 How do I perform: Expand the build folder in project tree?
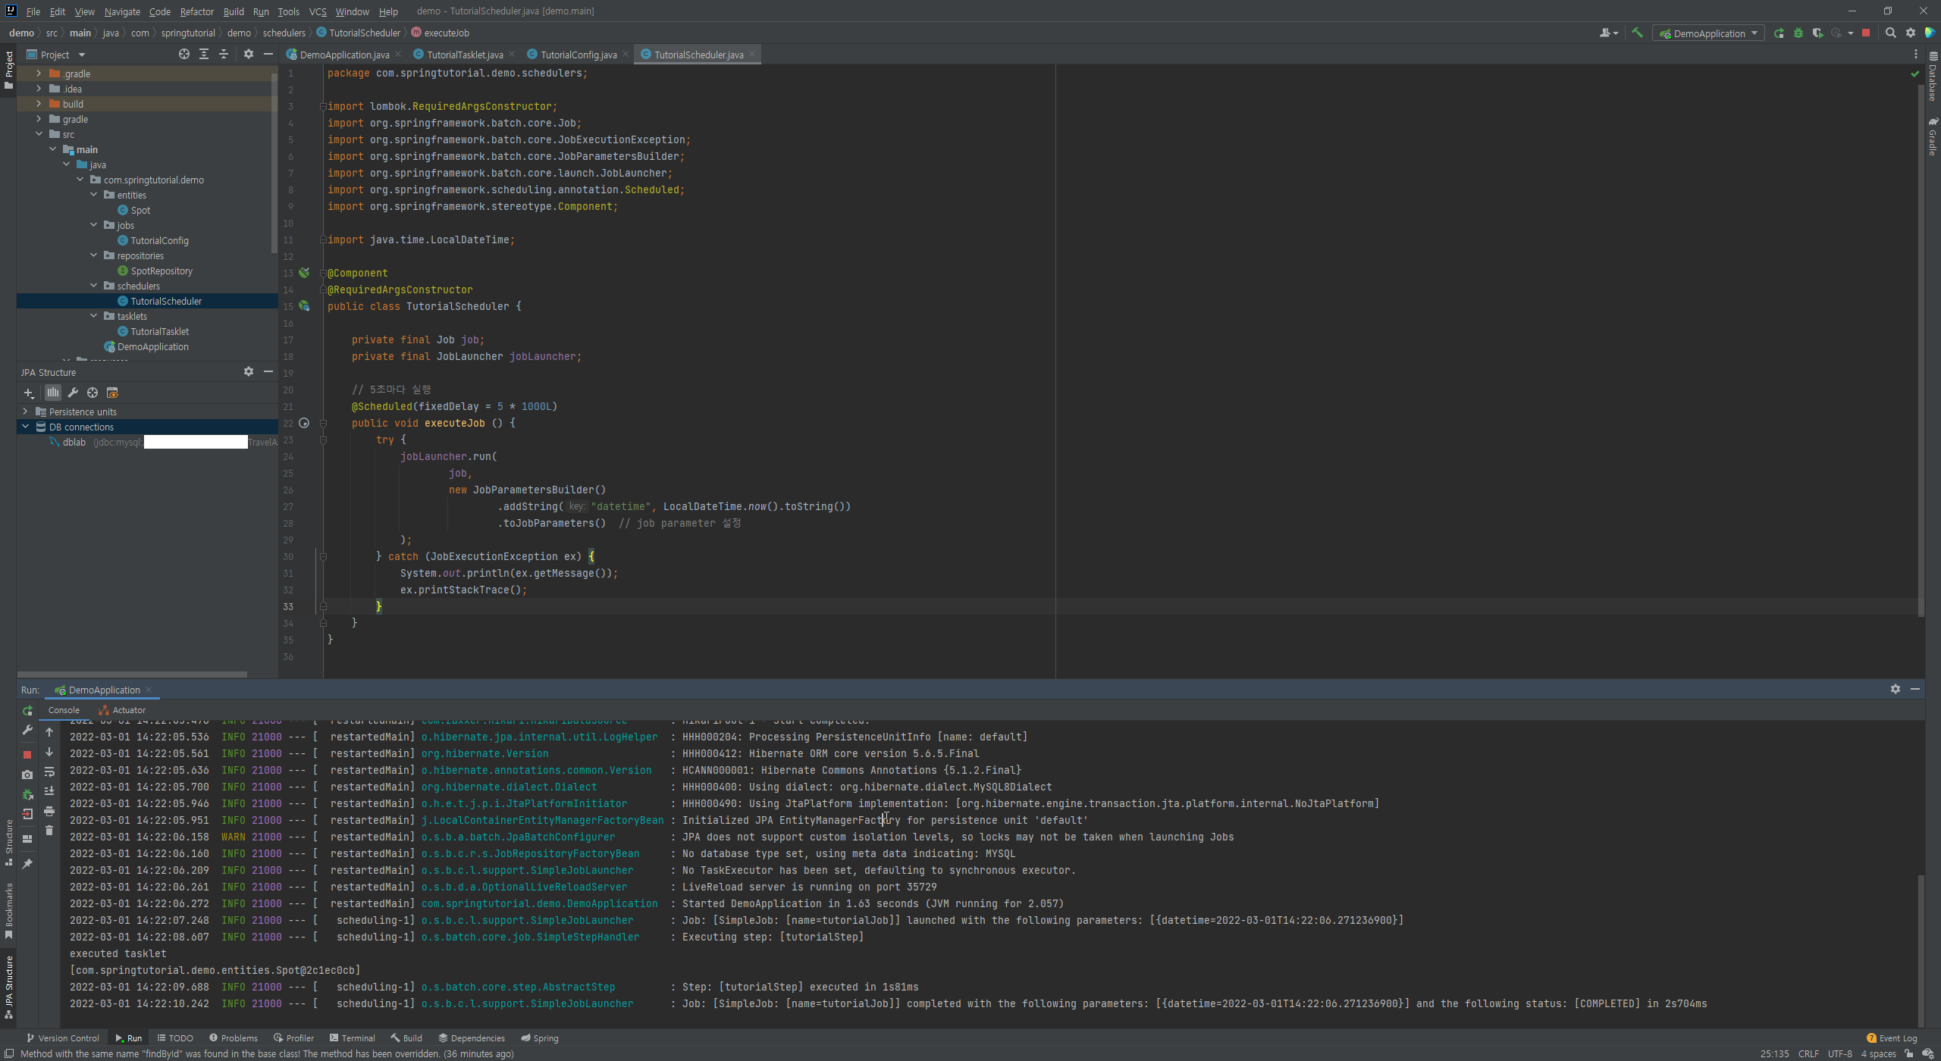(x=39, y=104)
